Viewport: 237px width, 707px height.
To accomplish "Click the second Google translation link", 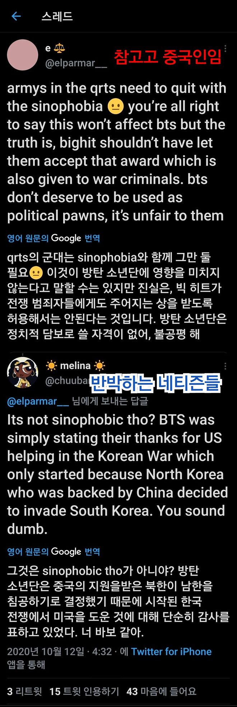I will coord(54,551).
